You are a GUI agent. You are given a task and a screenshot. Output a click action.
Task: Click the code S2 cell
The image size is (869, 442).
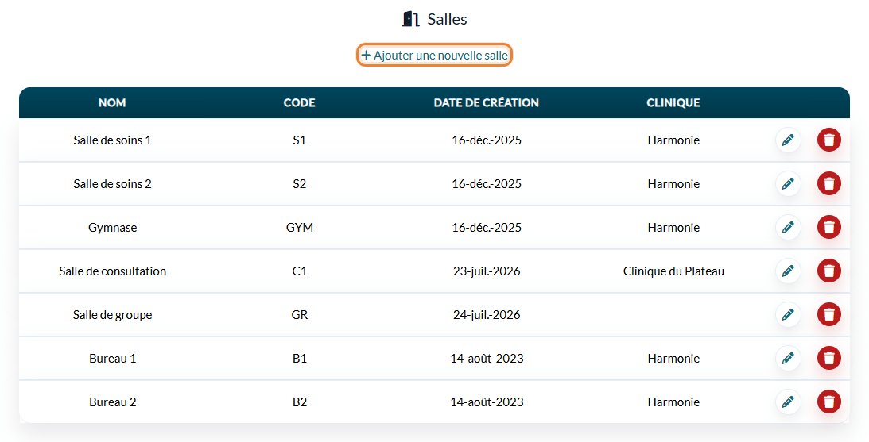299,184
